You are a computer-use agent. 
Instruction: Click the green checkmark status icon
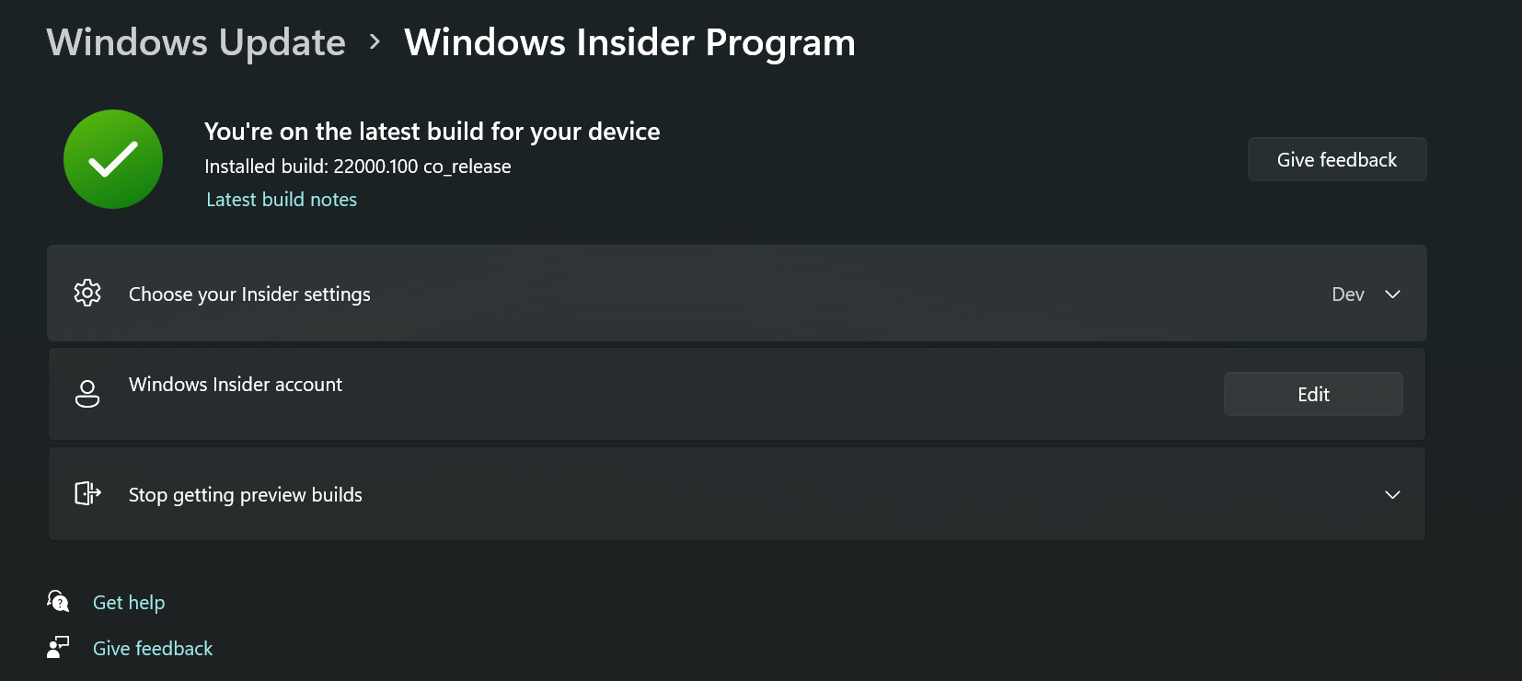pos(113,159)
